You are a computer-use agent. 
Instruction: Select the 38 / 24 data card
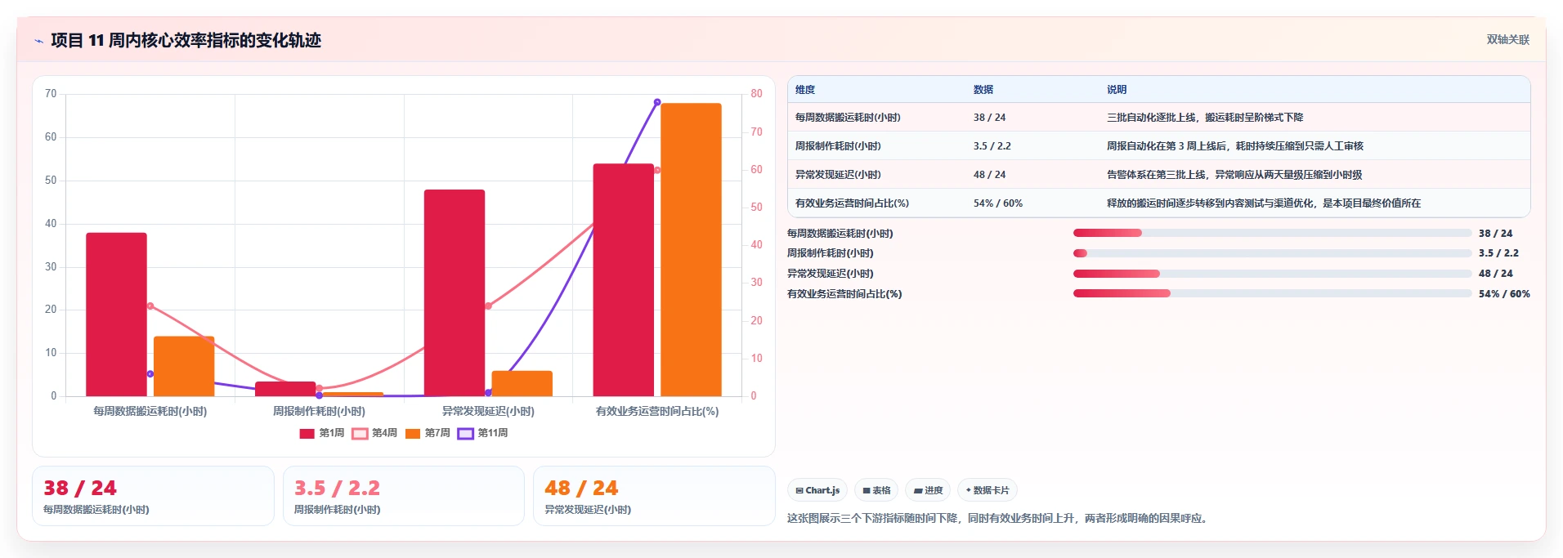(153, 496)
